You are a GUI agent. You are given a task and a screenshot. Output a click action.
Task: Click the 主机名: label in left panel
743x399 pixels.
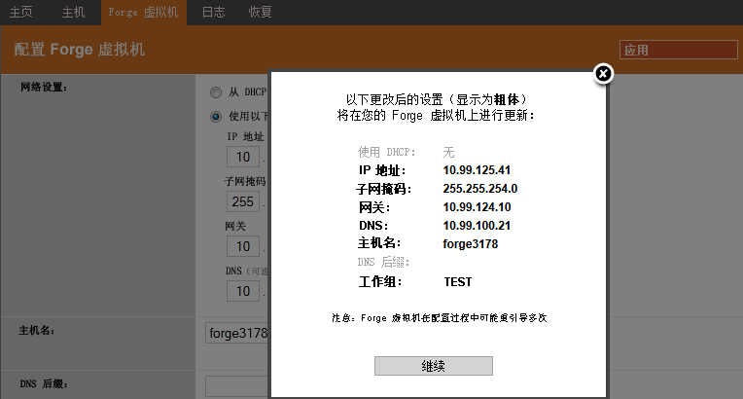[x=37, y=331]
